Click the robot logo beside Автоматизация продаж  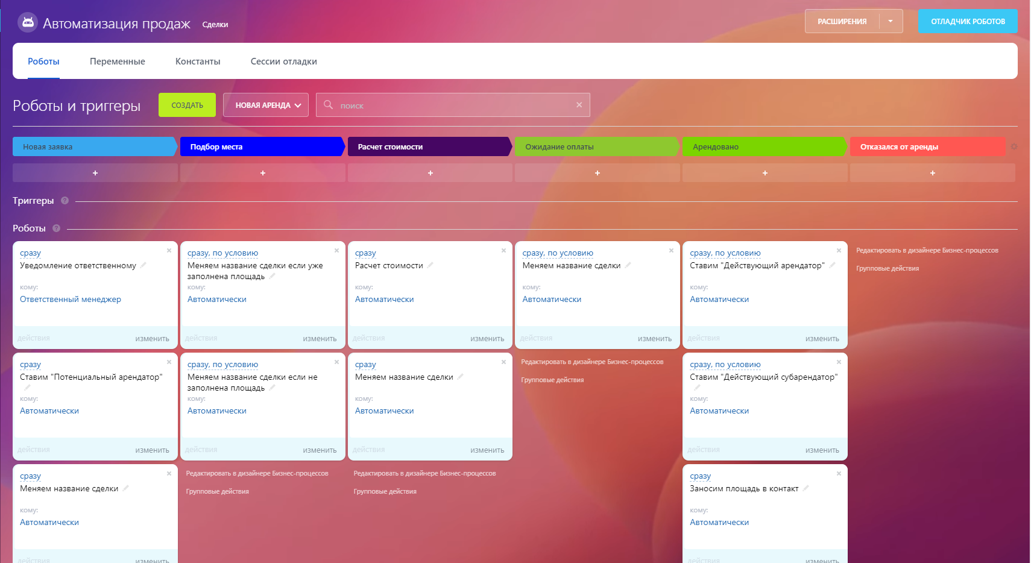click(28, 23)
